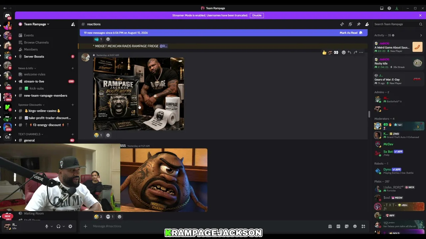Open add reaction picker in message toolbar
The height and width of the screenshot is (239, 426).
(x=344, y=52)
